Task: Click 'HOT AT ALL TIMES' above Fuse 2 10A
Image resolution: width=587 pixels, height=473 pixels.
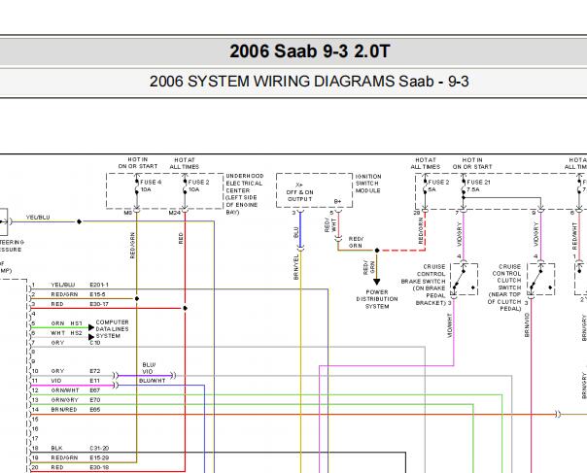Action: point(185,163)
